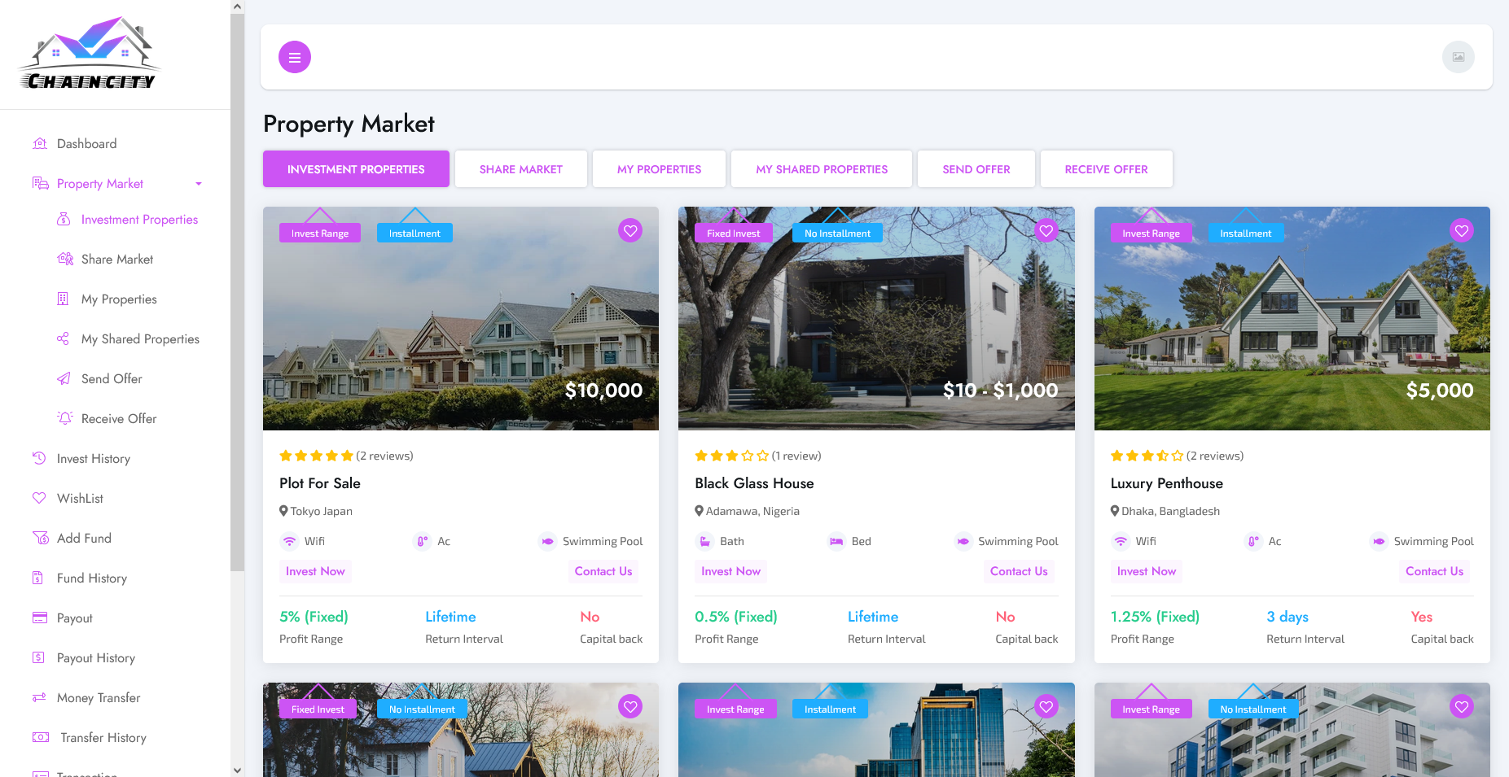Screen dimensions: 1509x777
Task: Click the Send Offer paper plane icon
Action: (x=64, y=379)
